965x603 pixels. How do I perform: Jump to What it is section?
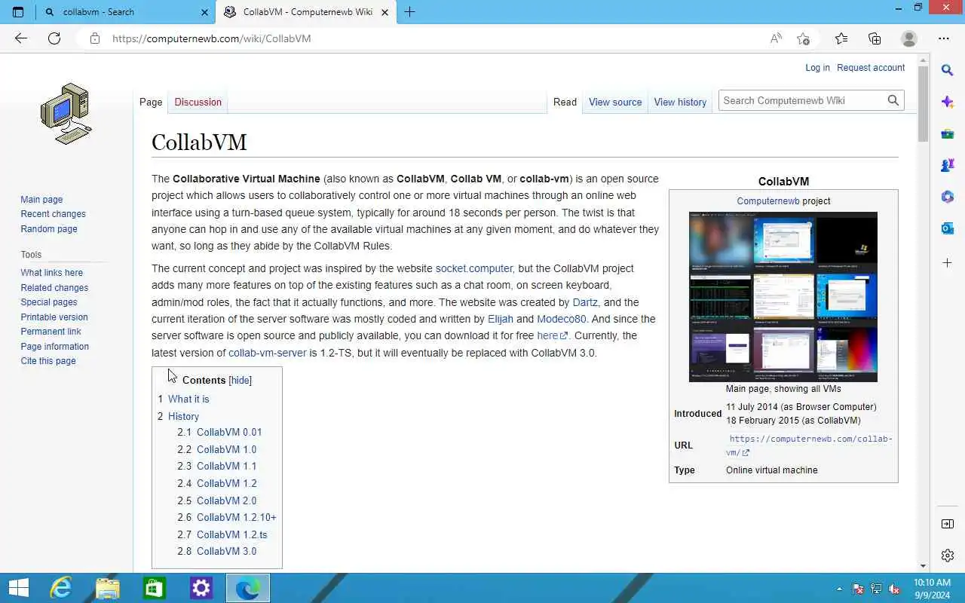coord(188,399)
